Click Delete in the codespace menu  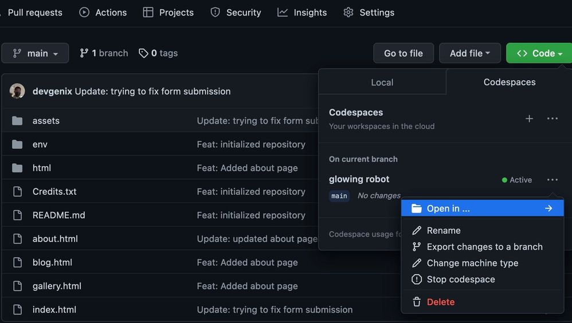(440, 302)
